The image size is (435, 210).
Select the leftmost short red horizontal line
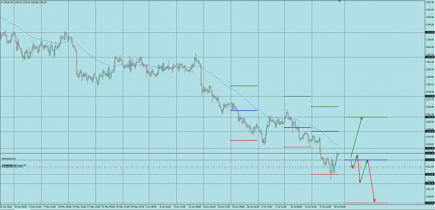click(244, 140)
